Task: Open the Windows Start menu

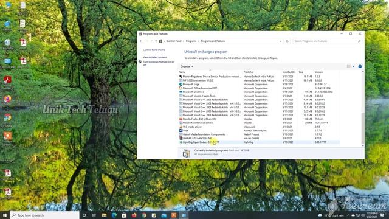Action: tap(5, 215)
